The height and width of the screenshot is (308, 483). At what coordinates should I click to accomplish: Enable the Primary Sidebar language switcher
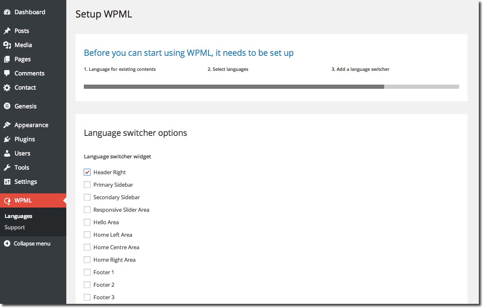(x=87, y=184)
